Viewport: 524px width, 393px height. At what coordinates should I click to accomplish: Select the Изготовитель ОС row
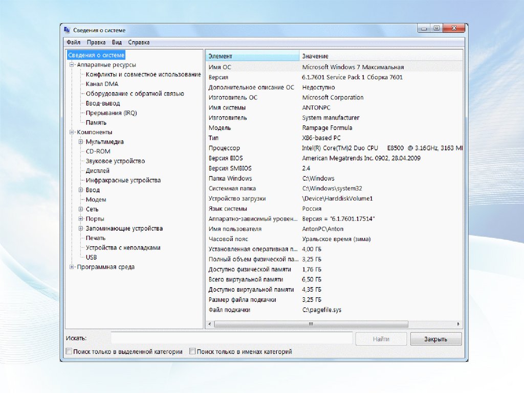click(x=334, y=98)
